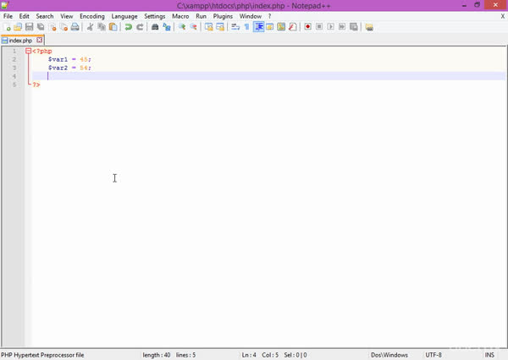Collapse the PHP code fold marker

click(29, 52)
